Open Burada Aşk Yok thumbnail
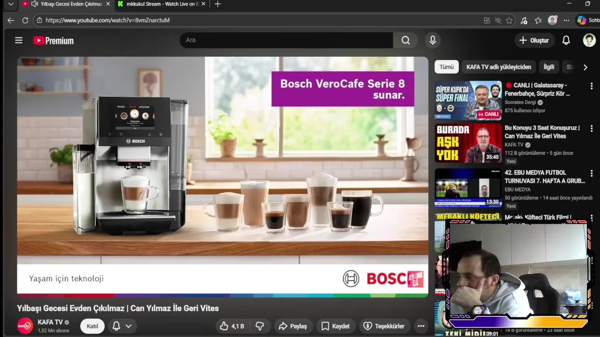This screenshot has height=337, width=600. pyautogui.click(x=468, y=143)
